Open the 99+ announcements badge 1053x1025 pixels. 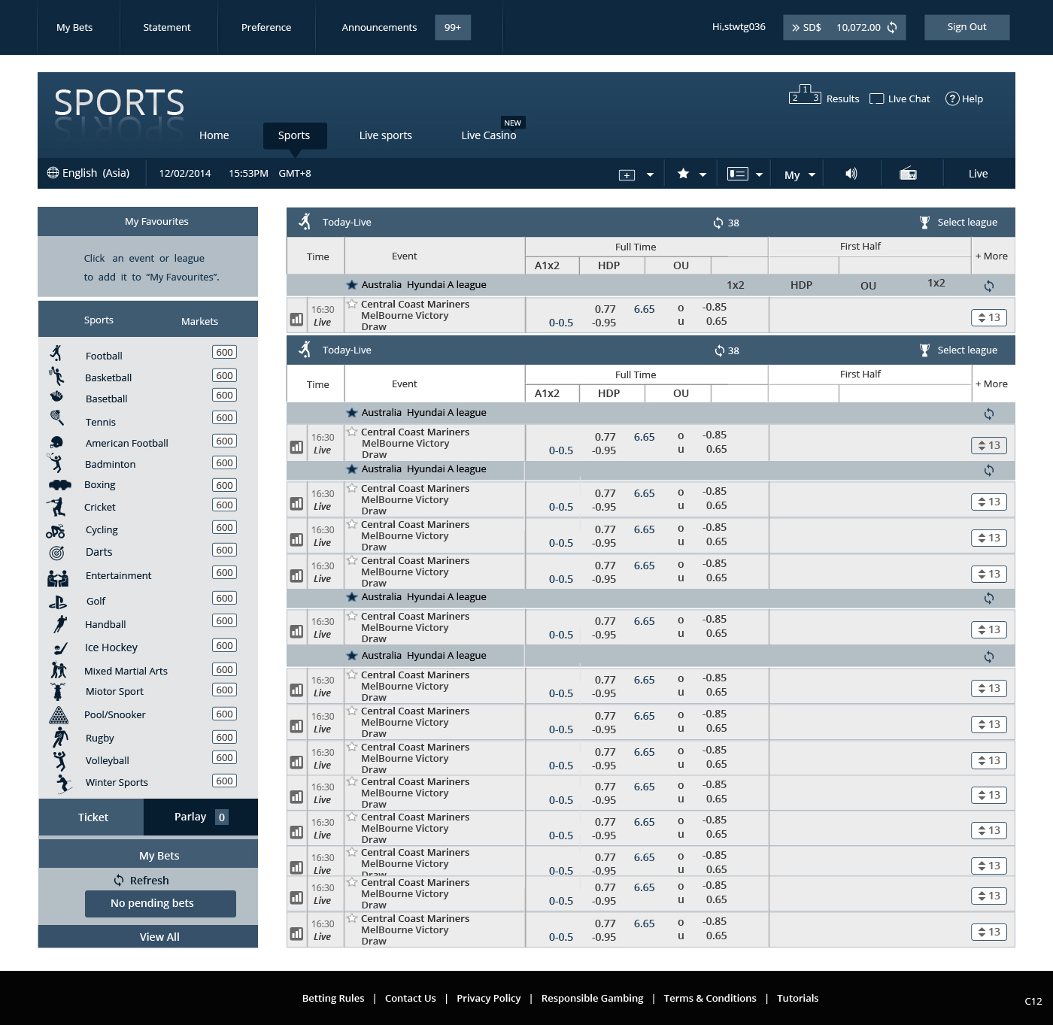[453, 27]
